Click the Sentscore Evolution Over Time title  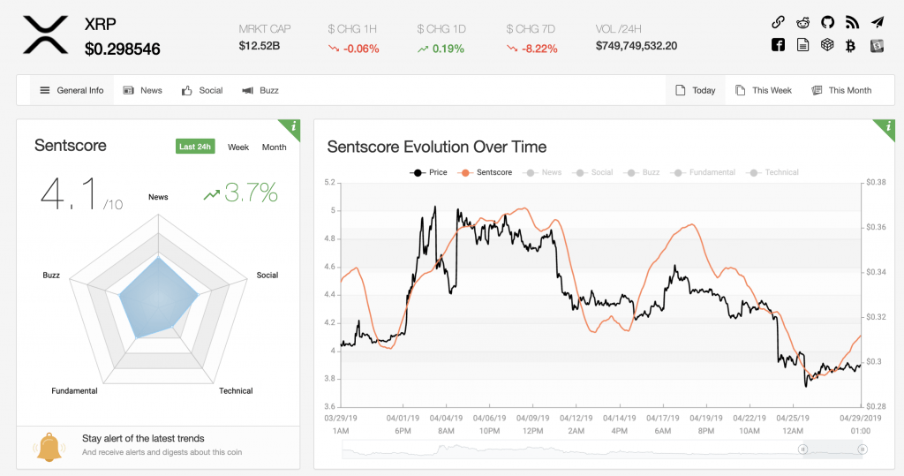click(436, 147)
